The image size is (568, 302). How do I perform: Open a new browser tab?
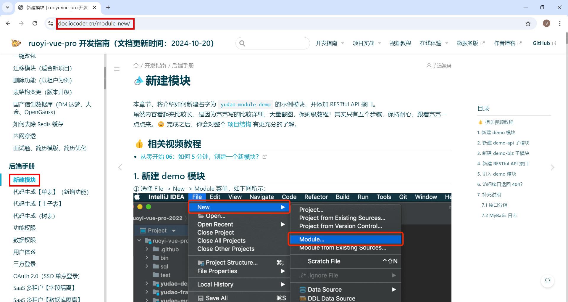click(108, 7)
